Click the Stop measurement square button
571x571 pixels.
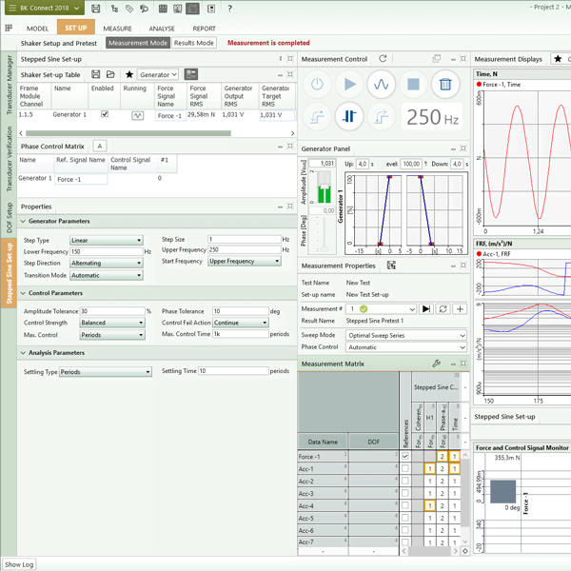pyautogui.click(x=413, y=85)
